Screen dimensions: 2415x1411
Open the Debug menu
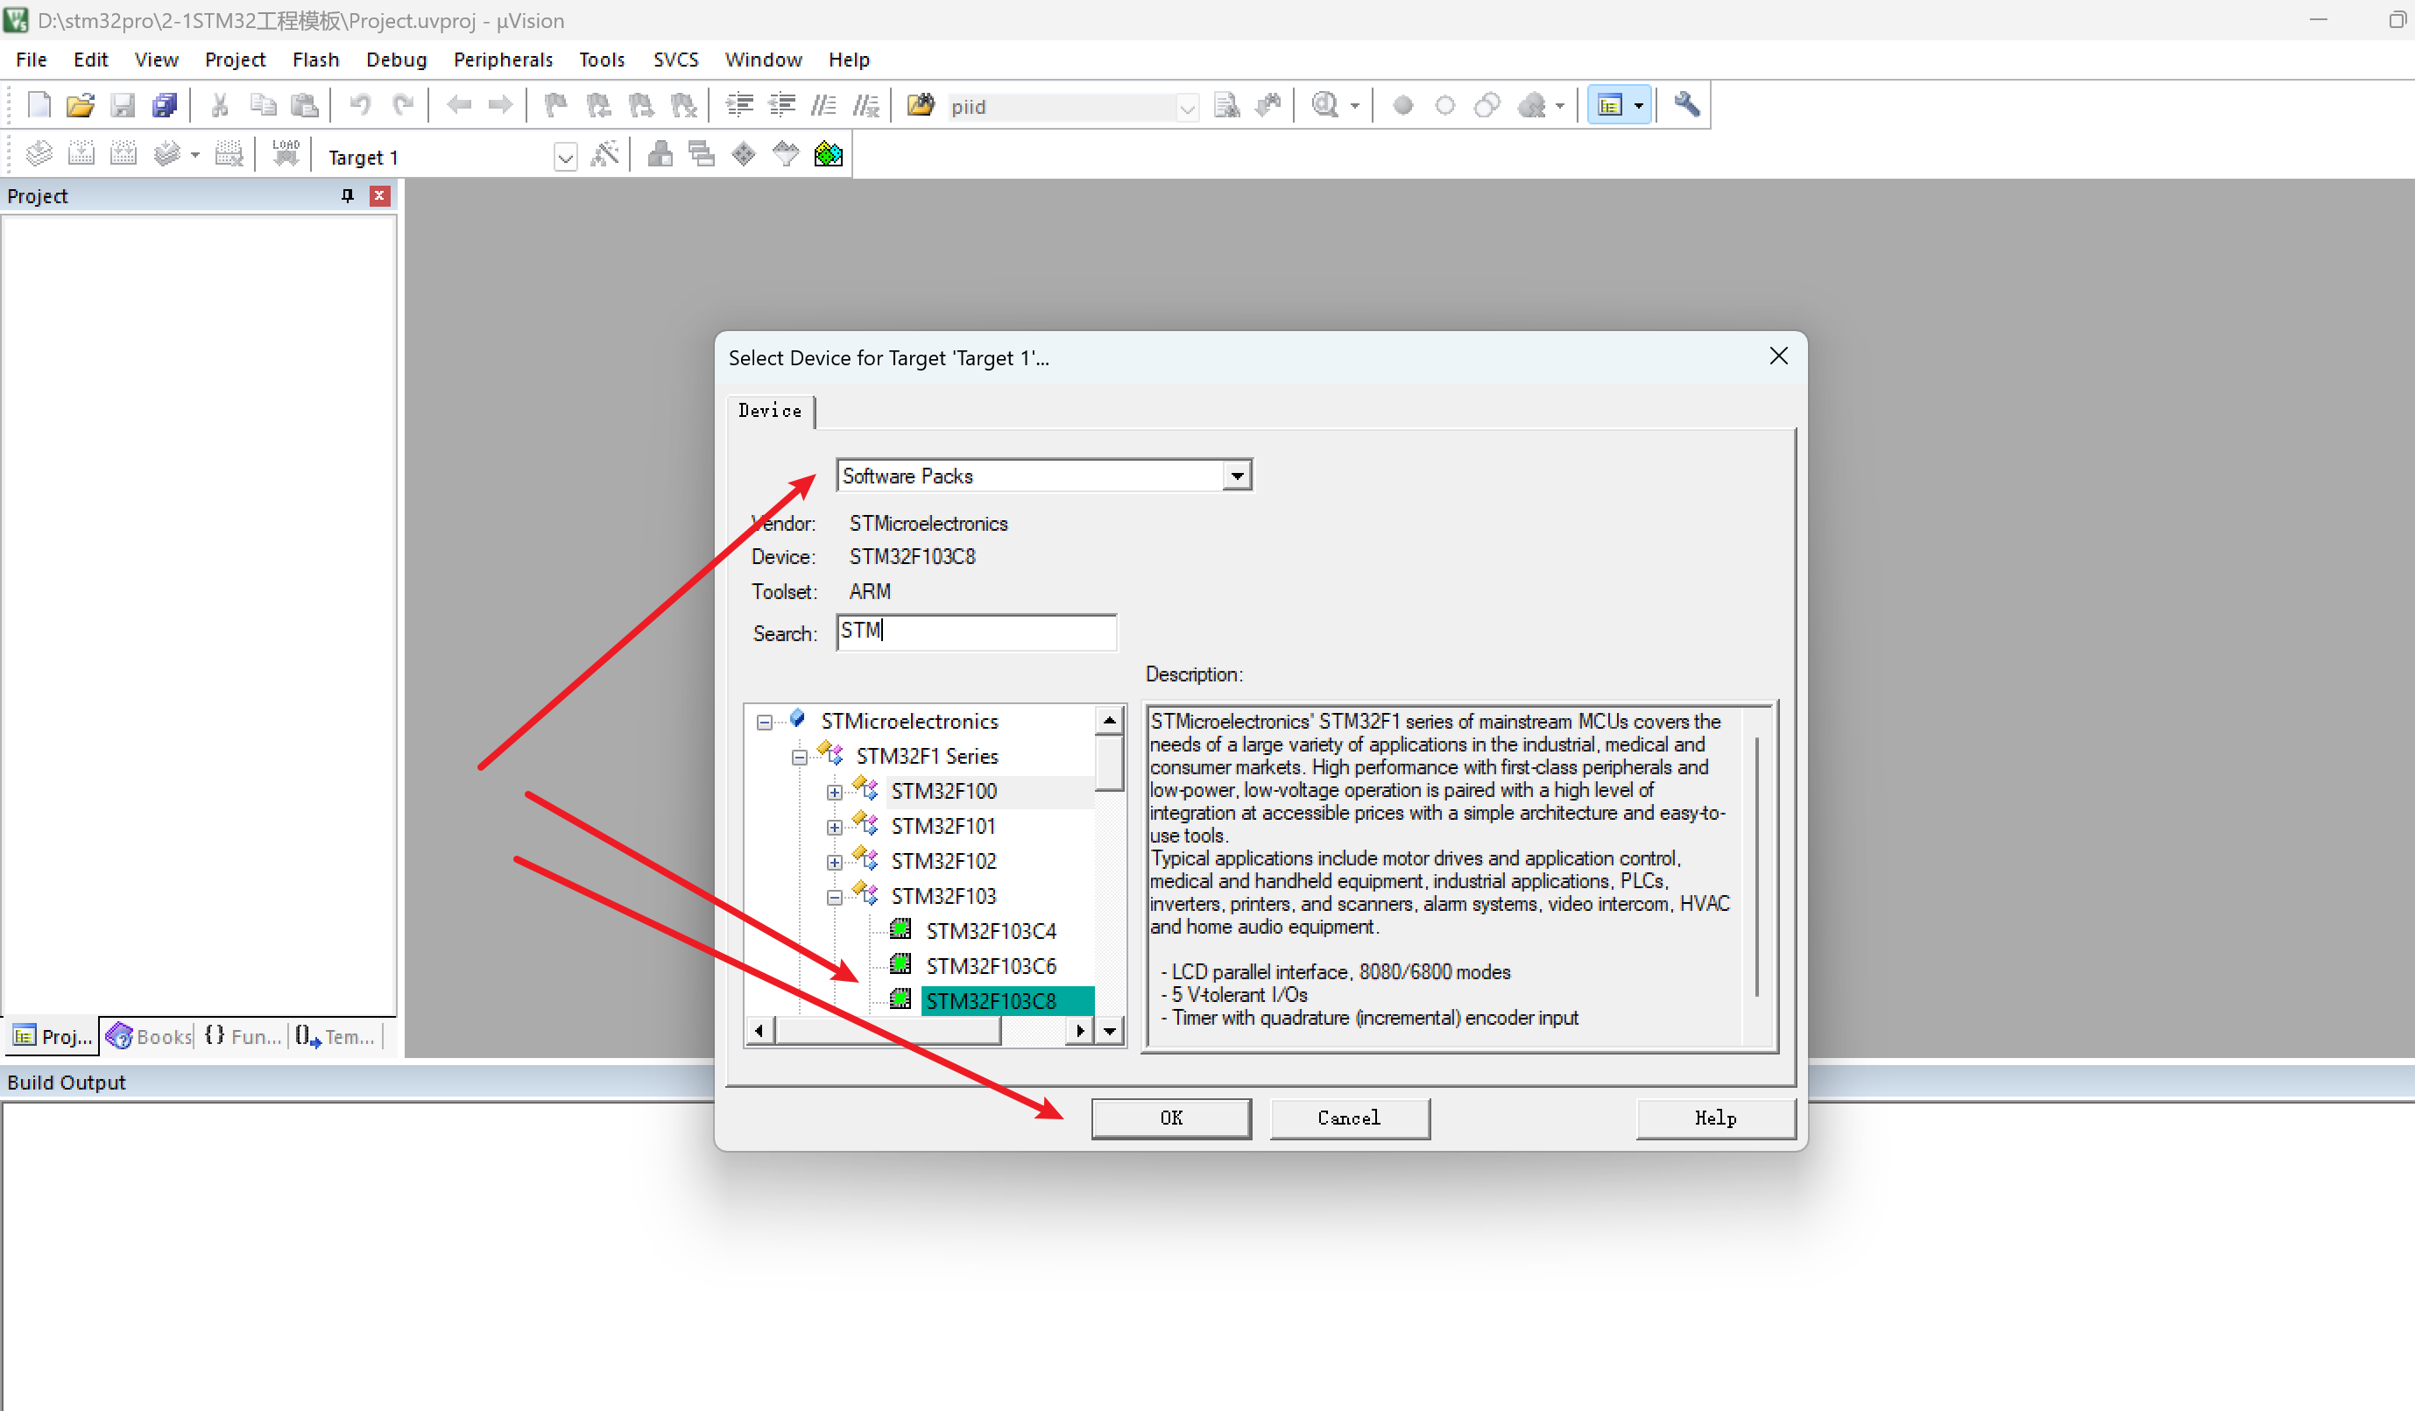(x=396, y=60)
